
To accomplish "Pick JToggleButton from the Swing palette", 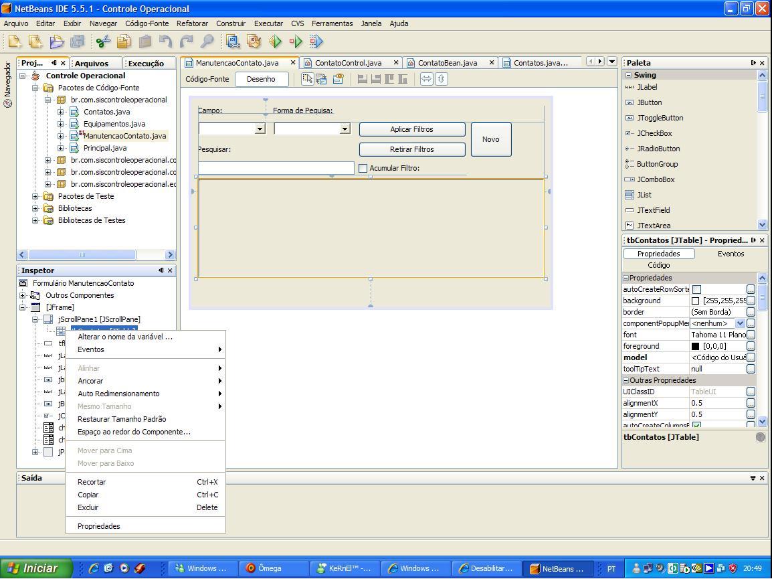I will [x=660, y=118].
